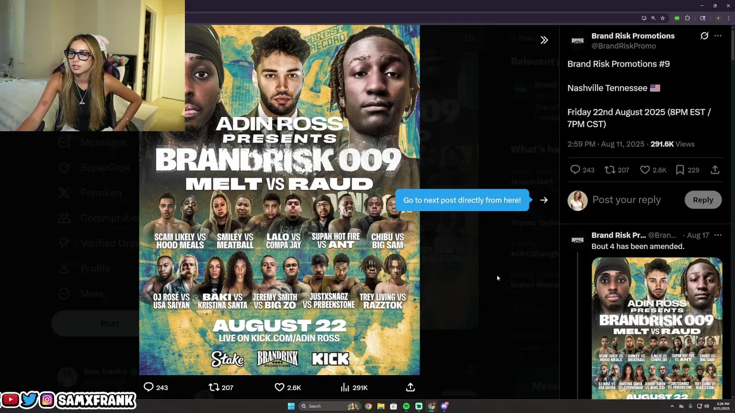The width and height of the screenshot is (735, 413).
Task: Open Microsoft Store from the taskbar
Action: (393, 406)
